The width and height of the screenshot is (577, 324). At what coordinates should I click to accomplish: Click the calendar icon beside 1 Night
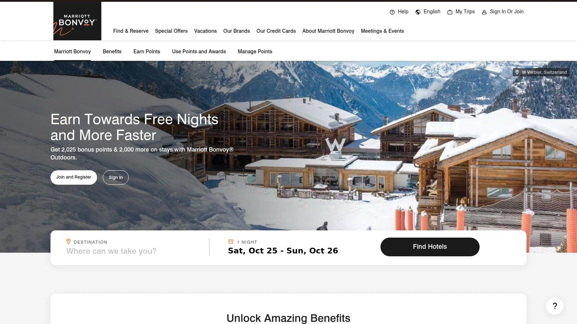(x=231, y=242)
